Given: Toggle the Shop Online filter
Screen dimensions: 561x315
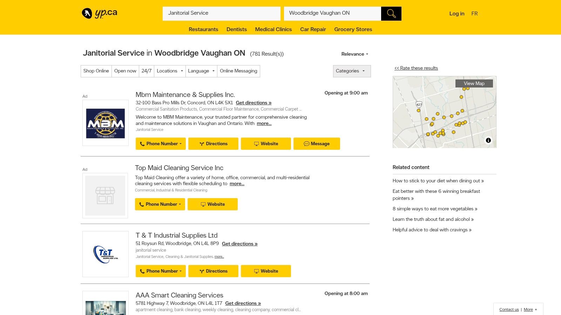Looking at the screenshot, I should click(x=96, y=71).
